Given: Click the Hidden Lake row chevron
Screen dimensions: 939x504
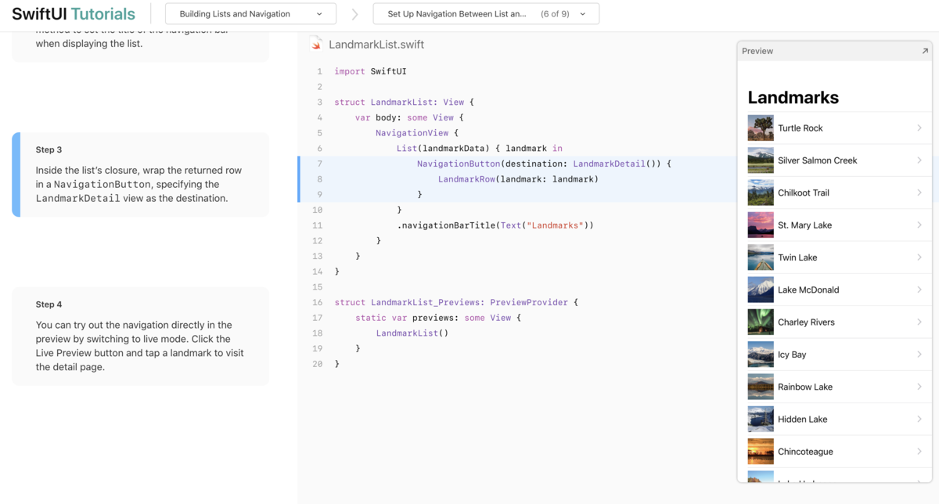Looking at the screenshot, I should [x=919, y=419].
